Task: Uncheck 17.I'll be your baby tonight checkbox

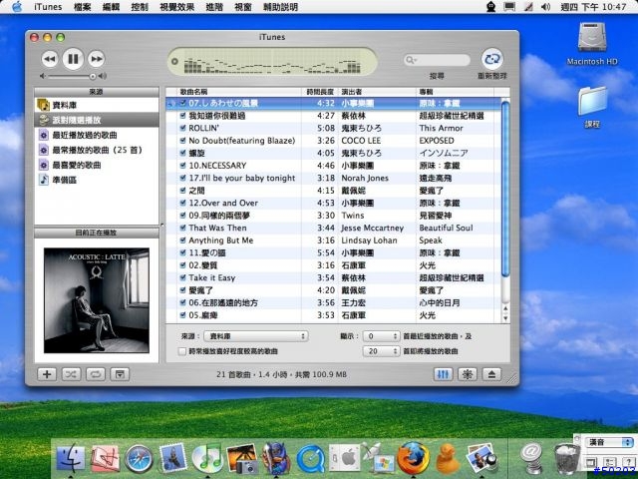Action: (x=183, y=178)
